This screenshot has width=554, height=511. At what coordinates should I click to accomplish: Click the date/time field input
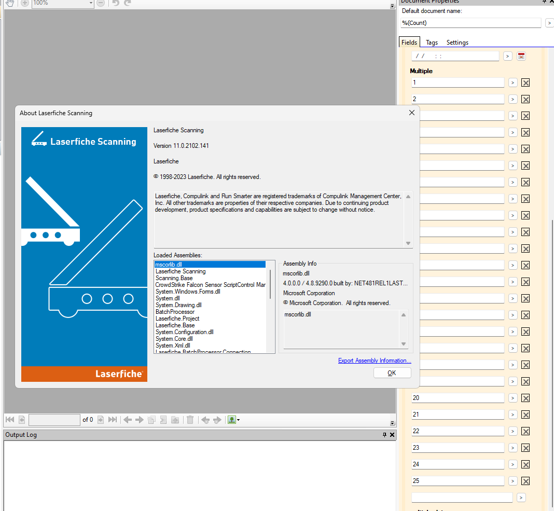pos(455,56)
